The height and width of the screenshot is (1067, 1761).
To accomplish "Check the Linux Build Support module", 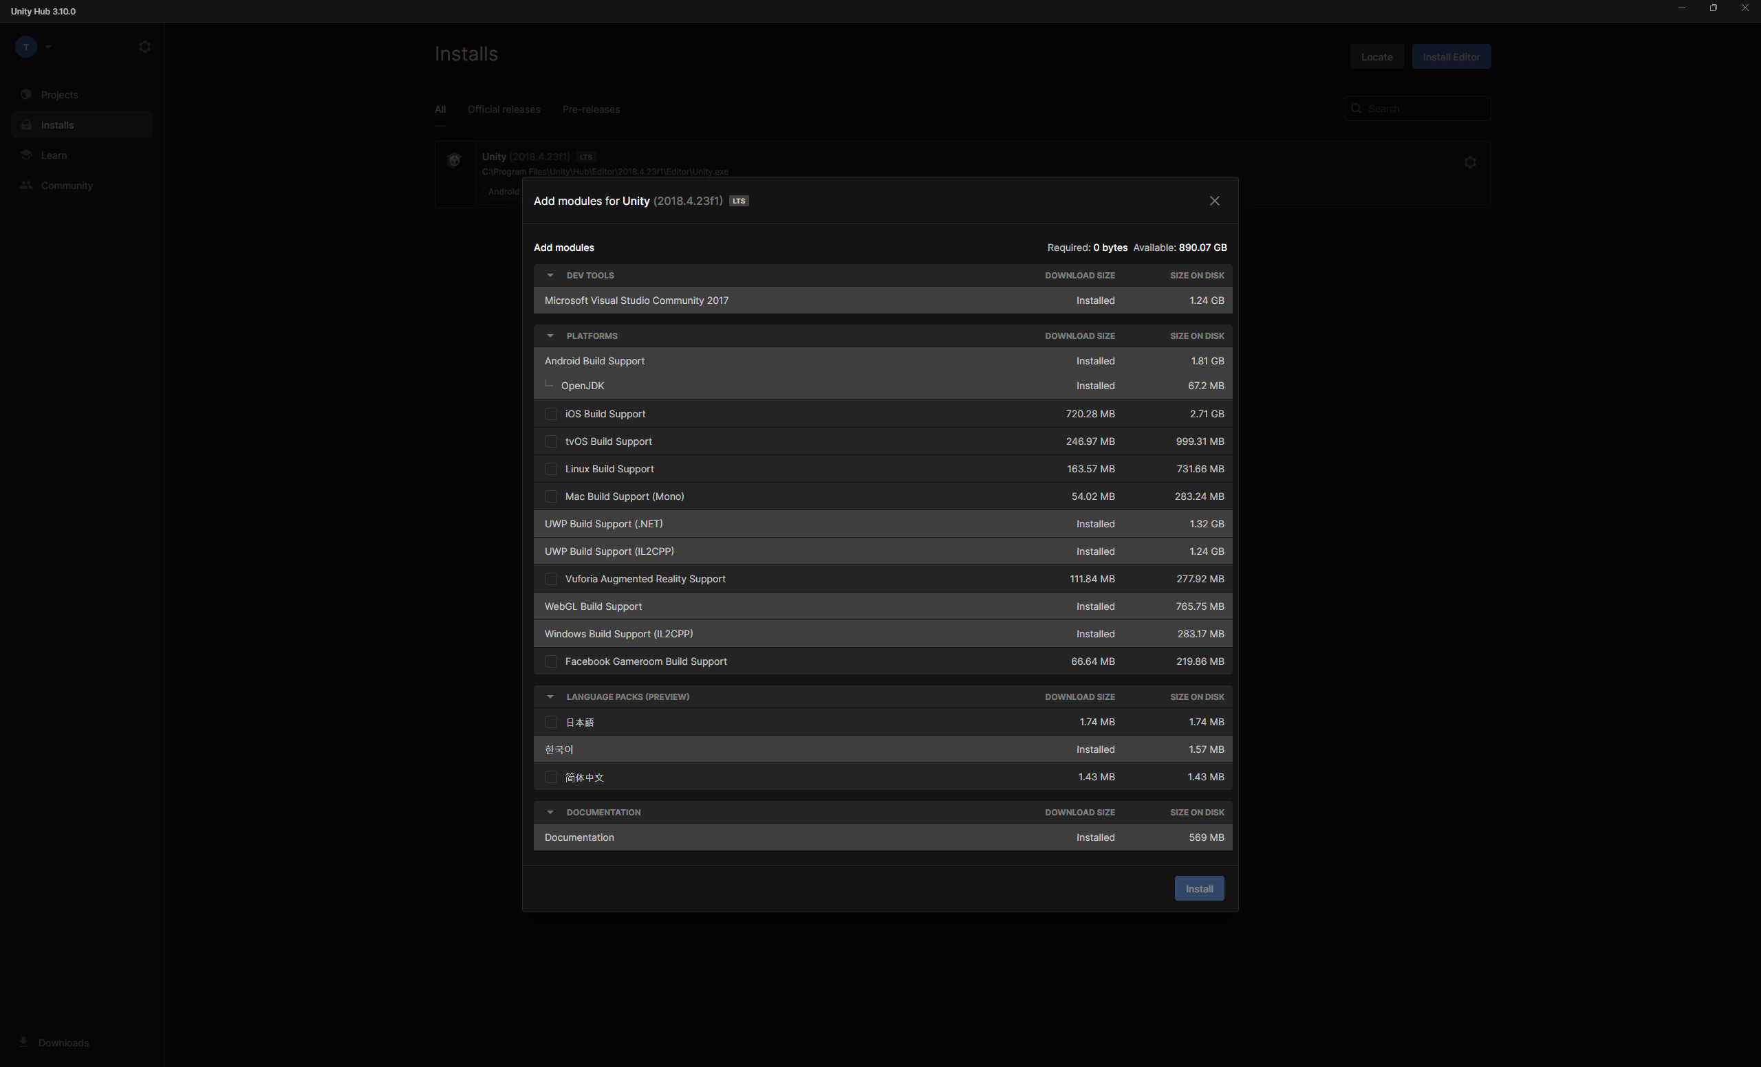I will [x=550, y=468].
